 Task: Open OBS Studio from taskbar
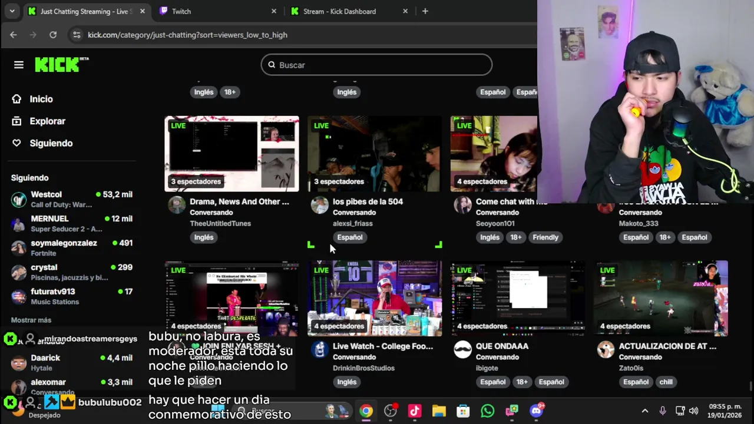[x=391, y=411]
